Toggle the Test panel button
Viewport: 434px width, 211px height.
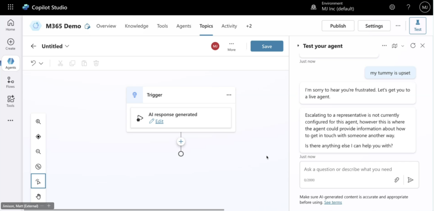(x=417, y=26)
